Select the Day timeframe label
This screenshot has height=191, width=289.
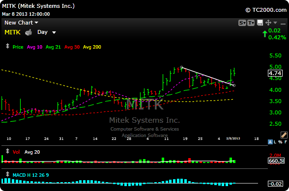tap(42, 32)
